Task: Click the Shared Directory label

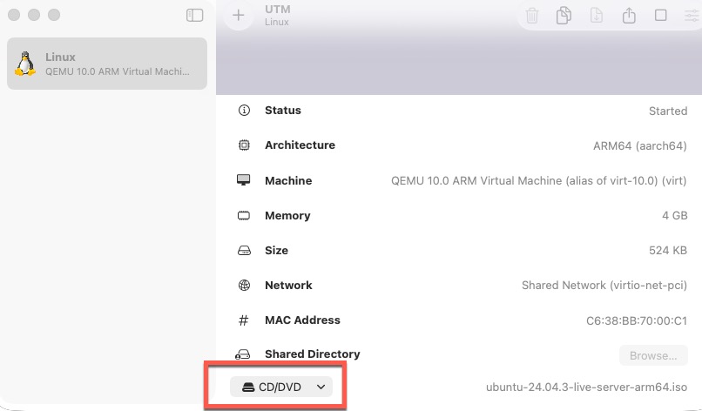Action: (x=312, y=354)
